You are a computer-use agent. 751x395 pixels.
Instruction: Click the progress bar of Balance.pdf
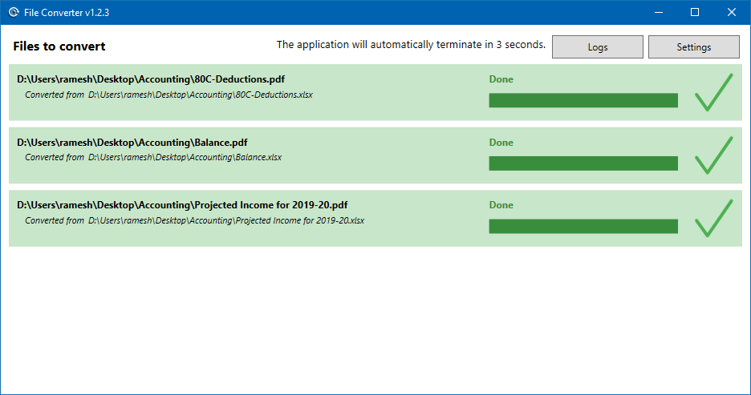pyautogui.click(x=583, y=163)
